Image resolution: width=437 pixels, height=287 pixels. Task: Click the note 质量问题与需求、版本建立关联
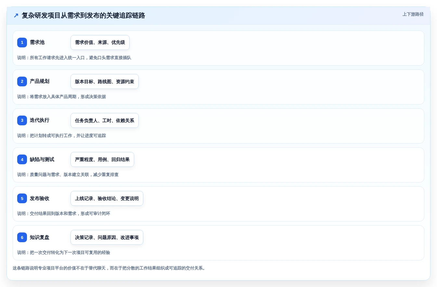68,175
